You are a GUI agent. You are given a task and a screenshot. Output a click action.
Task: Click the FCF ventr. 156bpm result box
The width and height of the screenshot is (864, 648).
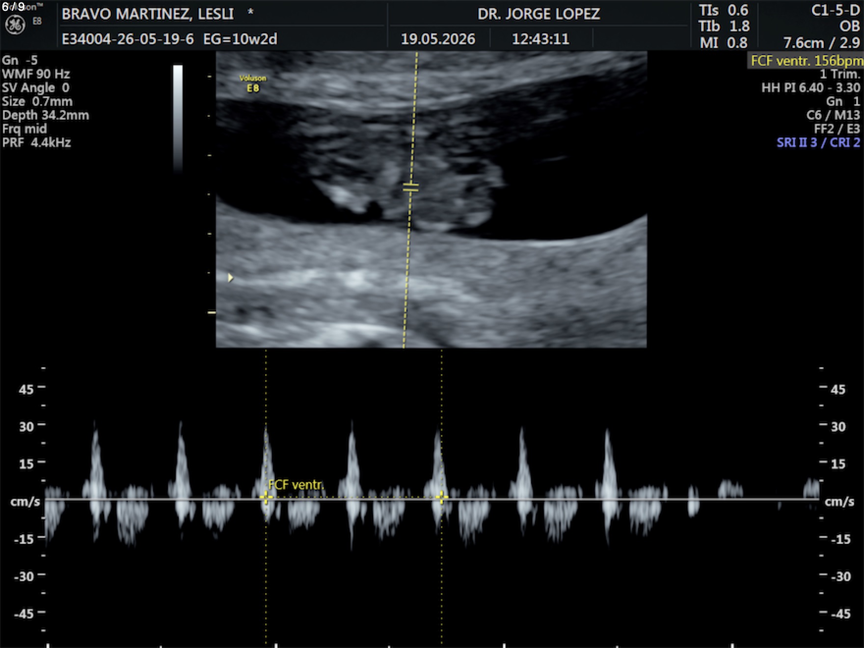[806, 61]
